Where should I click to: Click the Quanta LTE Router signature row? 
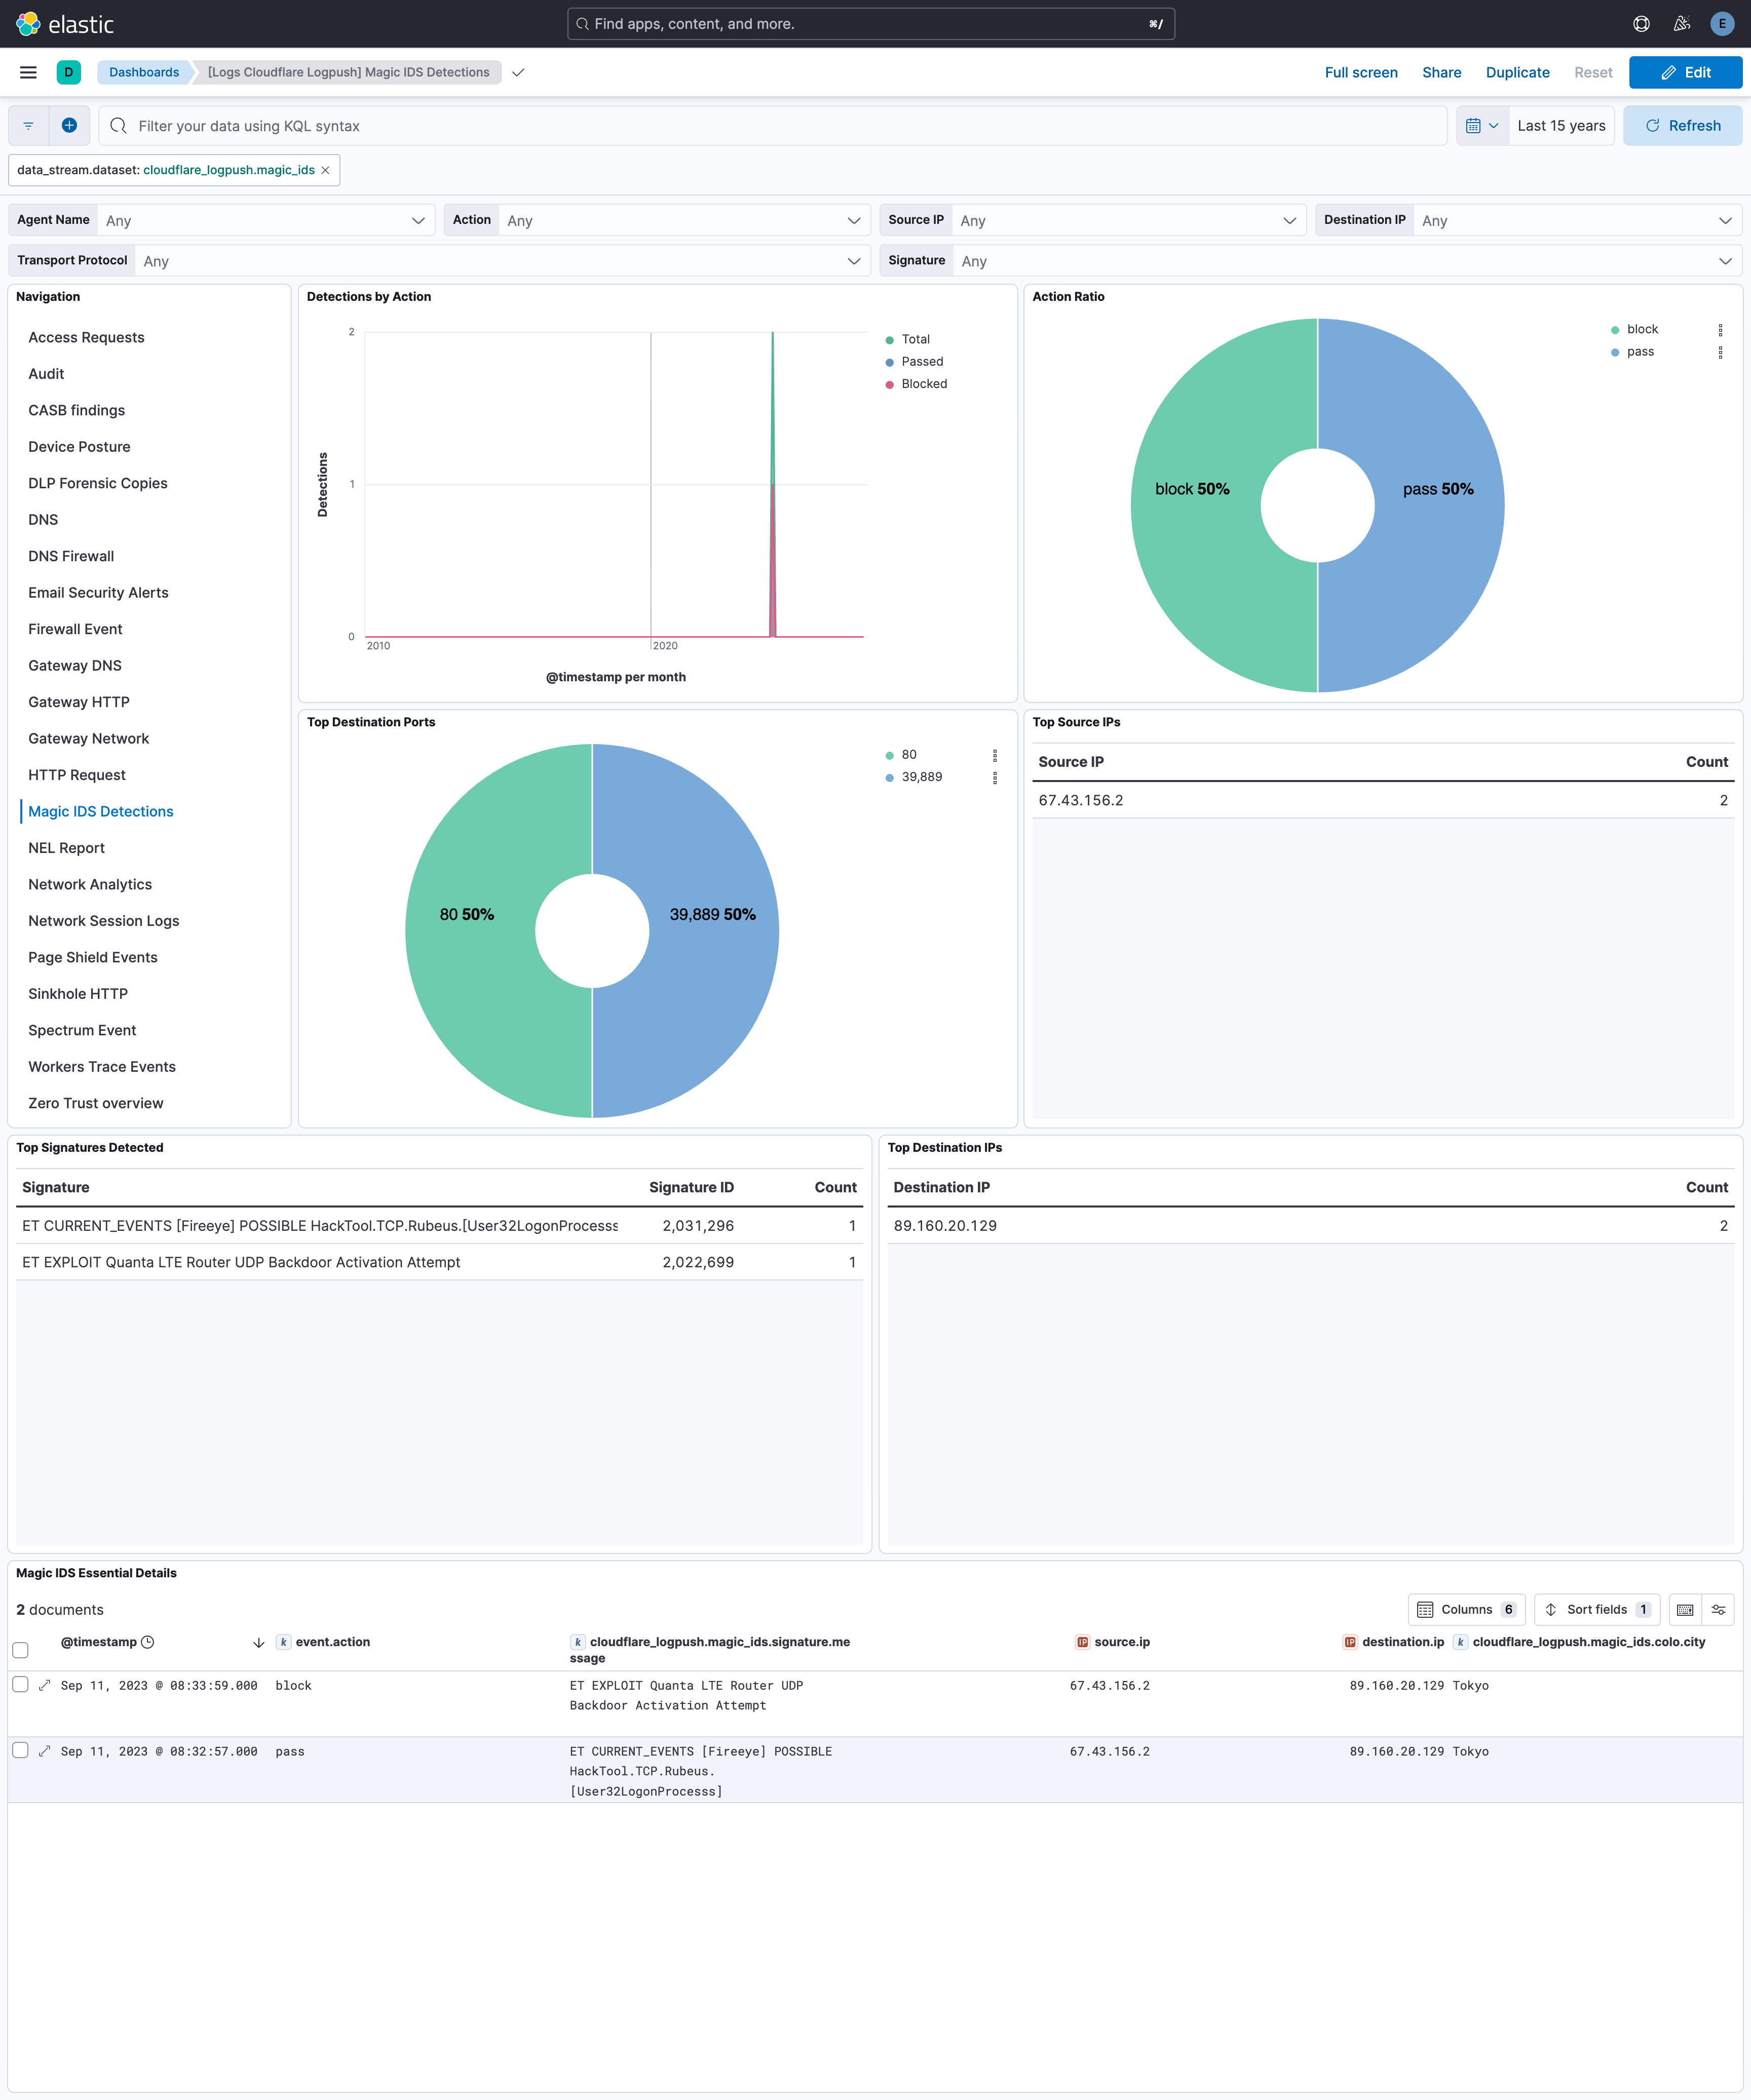coord(439,1262)
